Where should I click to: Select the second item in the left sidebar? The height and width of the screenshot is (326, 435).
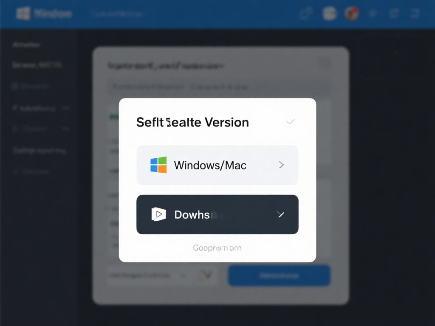pos(37,65)
